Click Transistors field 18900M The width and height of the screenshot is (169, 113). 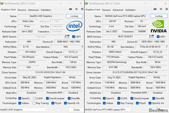coord(142,31)
